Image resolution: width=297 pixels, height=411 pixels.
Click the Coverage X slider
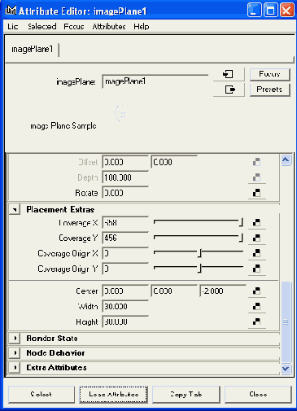pos(199,223)
